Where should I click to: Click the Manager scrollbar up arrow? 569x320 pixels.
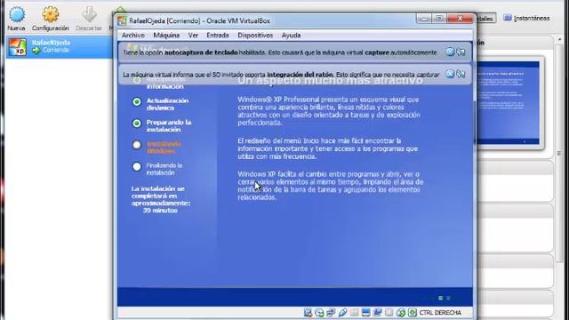click(x=559, y=39)
